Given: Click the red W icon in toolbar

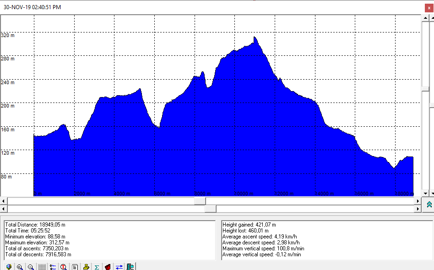Looking at the screenshot, I should point(108,267).
